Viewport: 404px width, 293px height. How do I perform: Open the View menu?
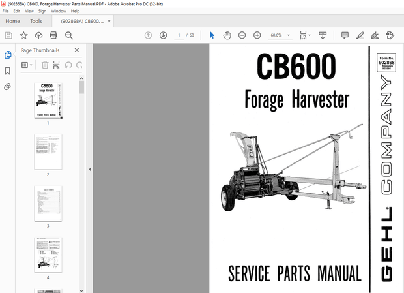pyautogui.click(x=29, y=11)
